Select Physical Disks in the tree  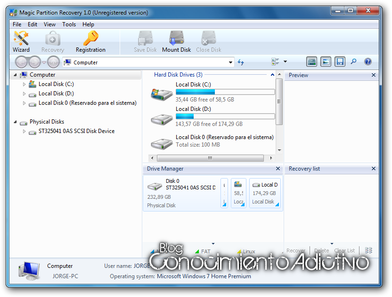[47, 122]
